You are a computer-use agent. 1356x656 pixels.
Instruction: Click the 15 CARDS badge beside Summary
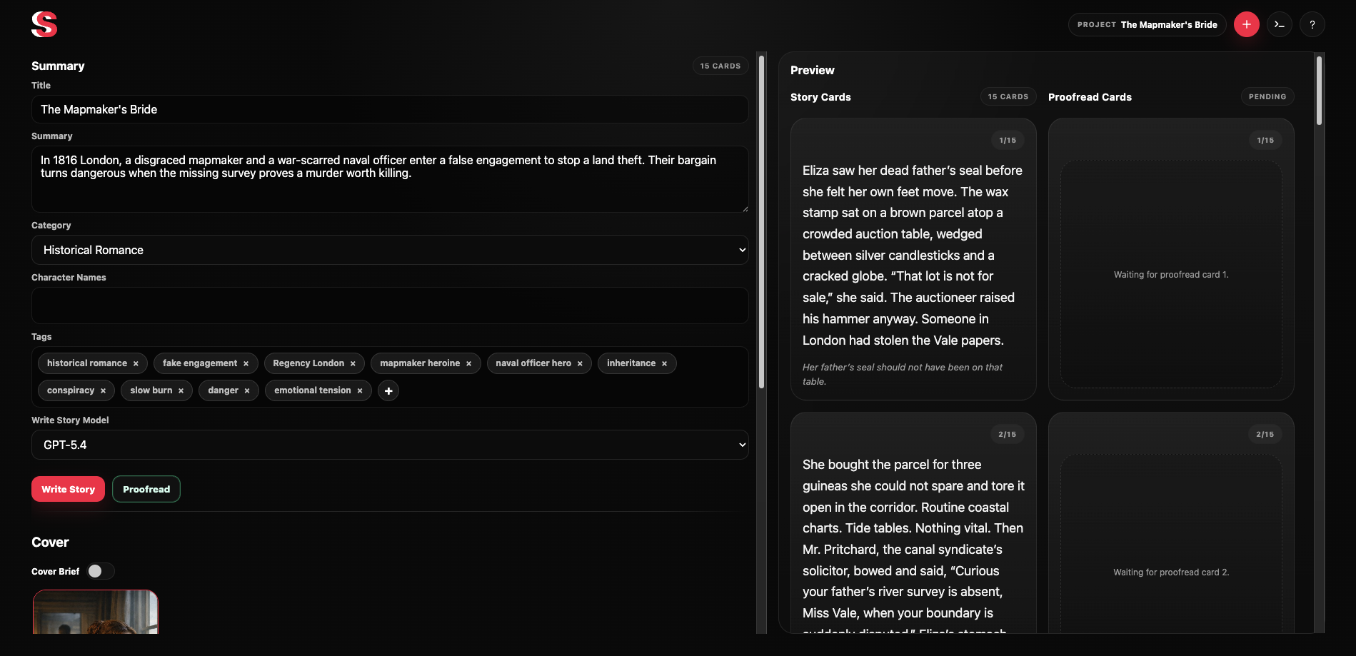(x=720, y=66)
